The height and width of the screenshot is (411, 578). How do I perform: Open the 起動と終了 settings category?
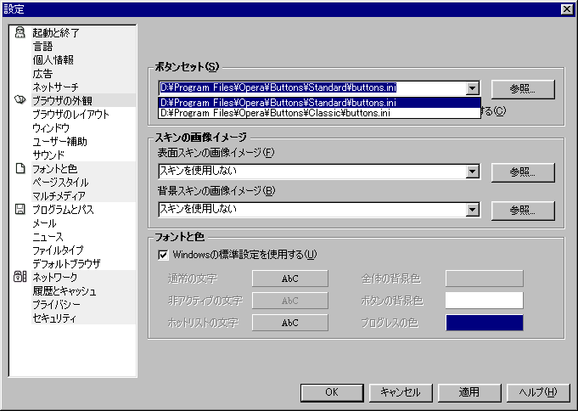pos(56,33)
